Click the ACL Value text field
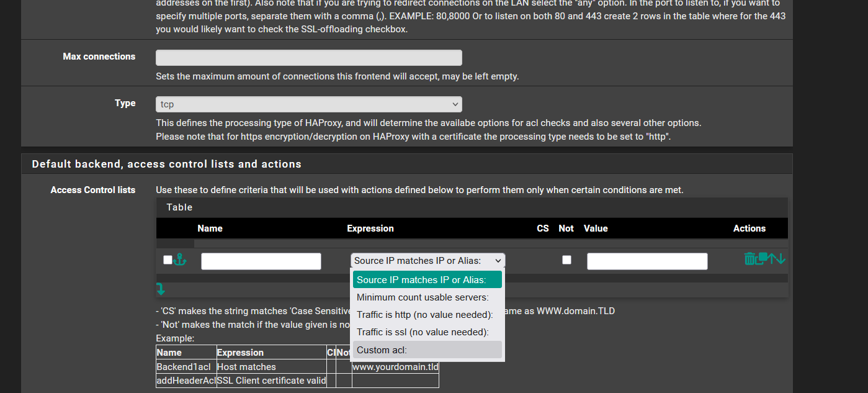 (x=647, y=261)
